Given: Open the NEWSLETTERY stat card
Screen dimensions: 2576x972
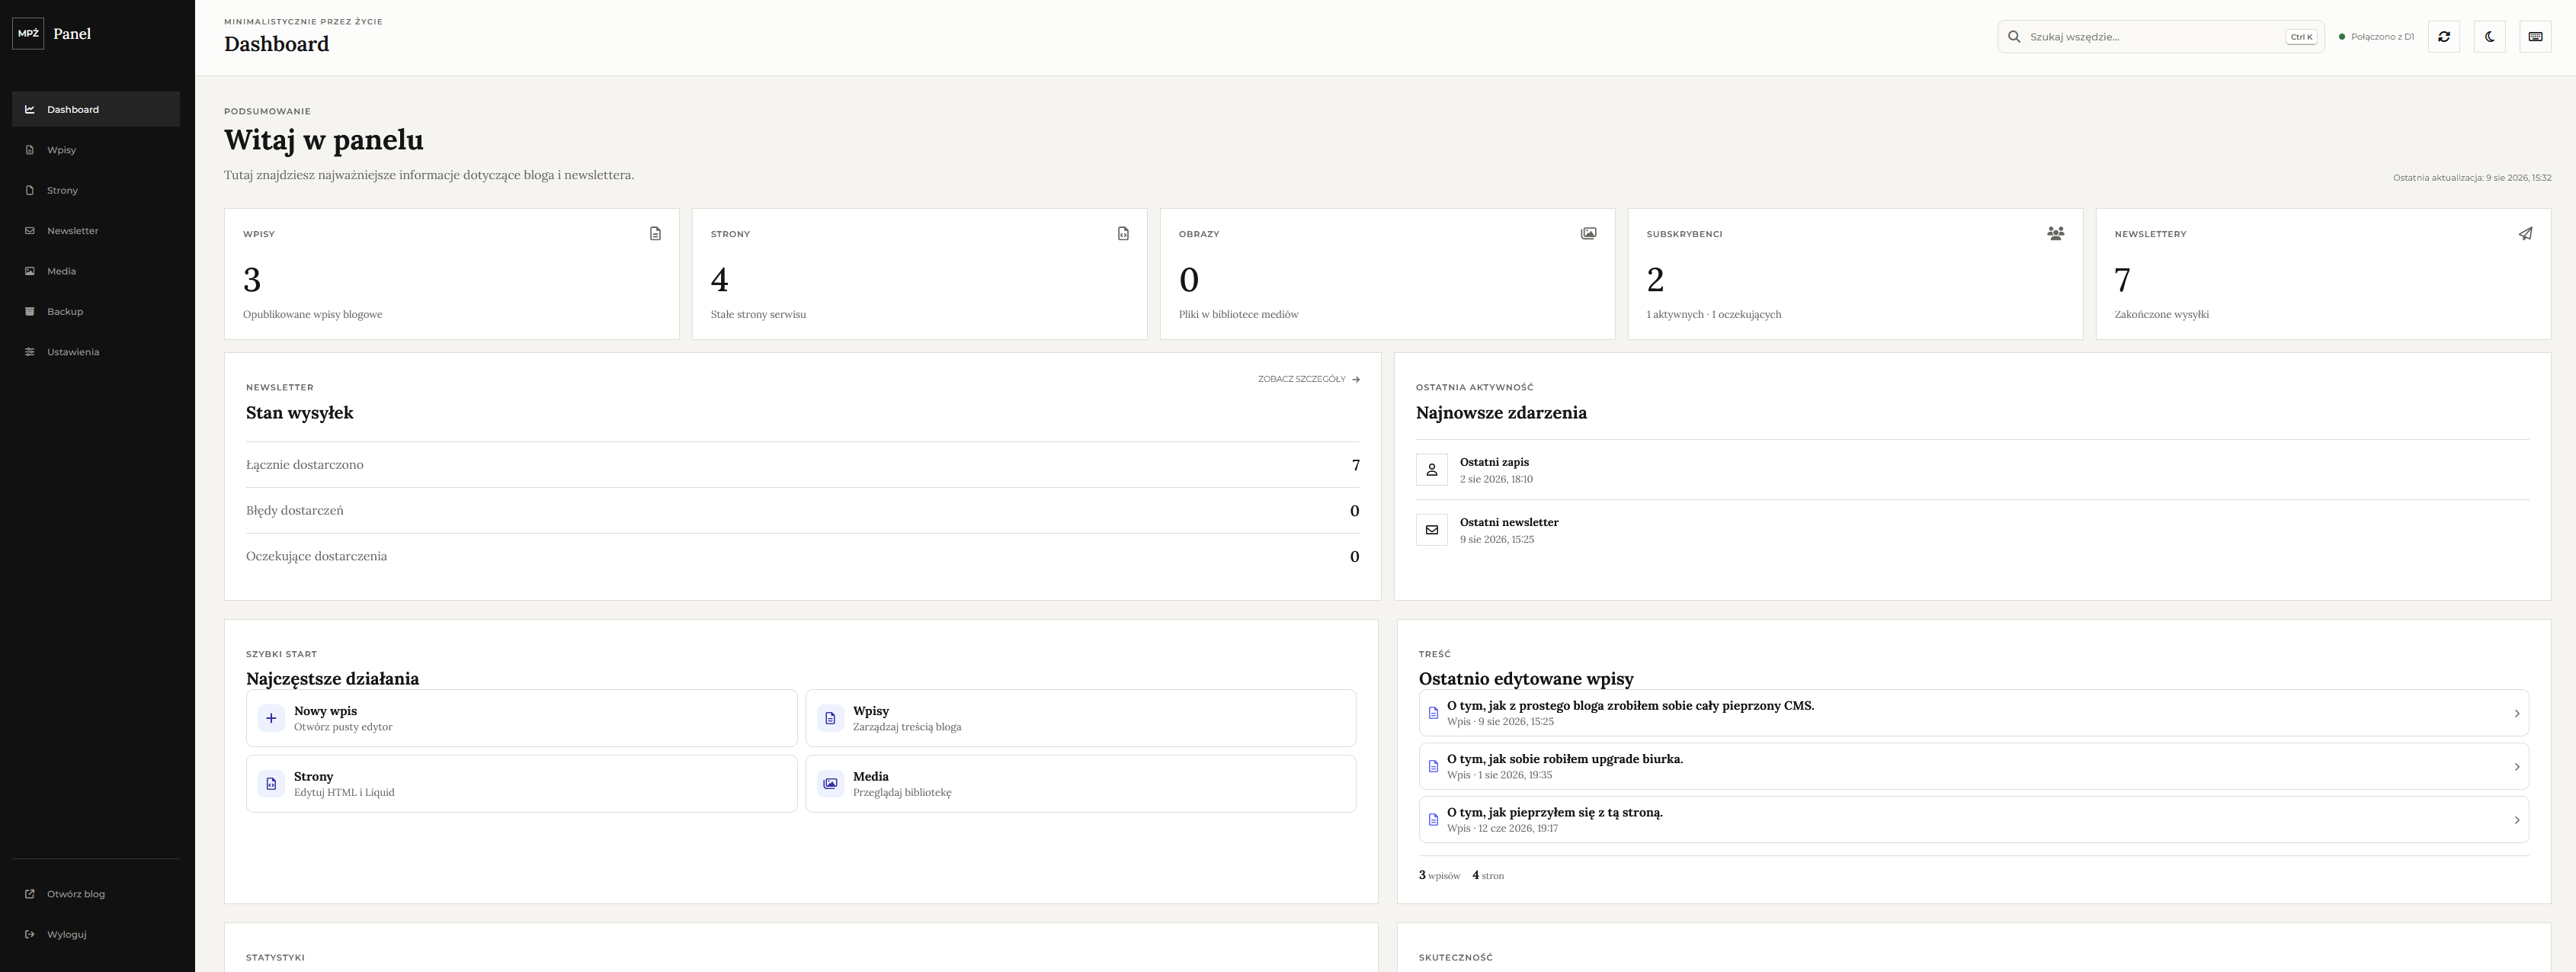Looking at the screenshot, I should 2324,274.
